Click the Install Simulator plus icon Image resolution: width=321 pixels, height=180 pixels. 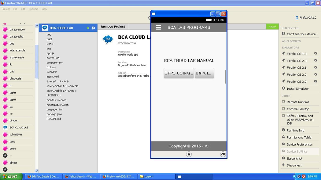point(283,88)
